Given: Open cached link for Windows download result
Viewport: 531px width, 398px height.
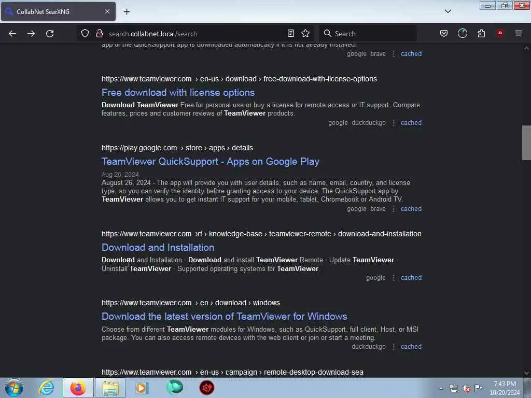Looking at the screenshot, I should pos(411,347).
